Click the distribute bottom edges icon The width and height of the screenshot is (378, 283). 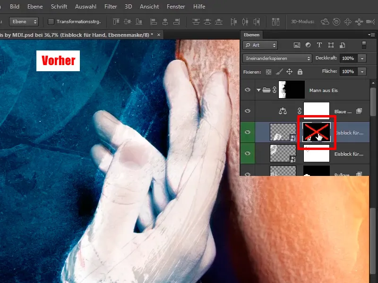[x=219, y=22]
